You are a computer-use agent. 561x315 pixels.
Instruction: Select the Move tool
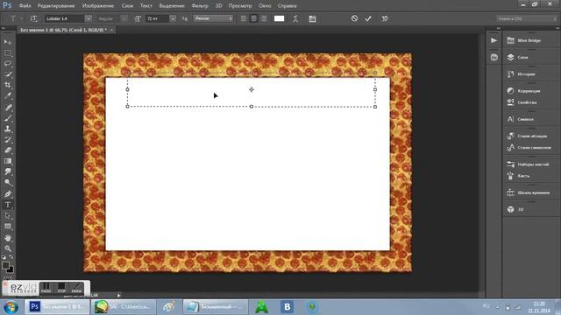(x=8, y=42)
